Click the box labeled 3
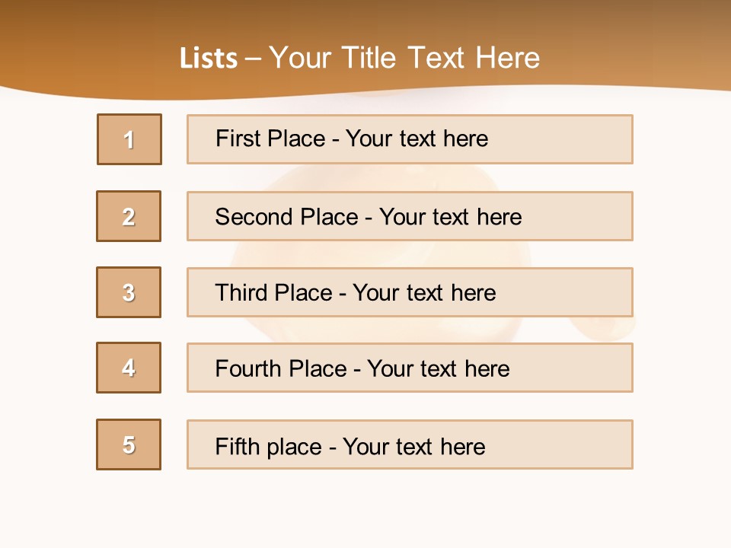Image resolution: width=731 pixels, height=548 pixels. [x=129, y=292]
